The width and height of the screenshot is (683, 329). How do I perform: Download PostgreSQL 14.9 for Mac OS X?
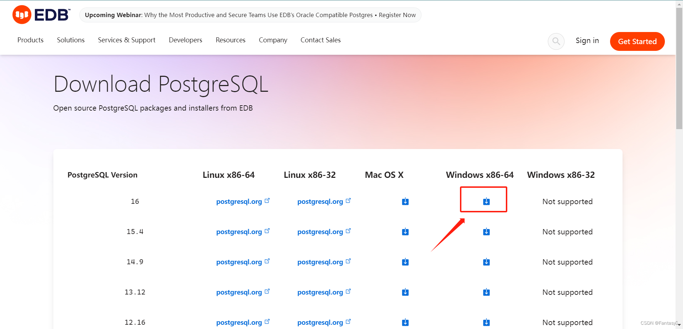click(405, 262)
